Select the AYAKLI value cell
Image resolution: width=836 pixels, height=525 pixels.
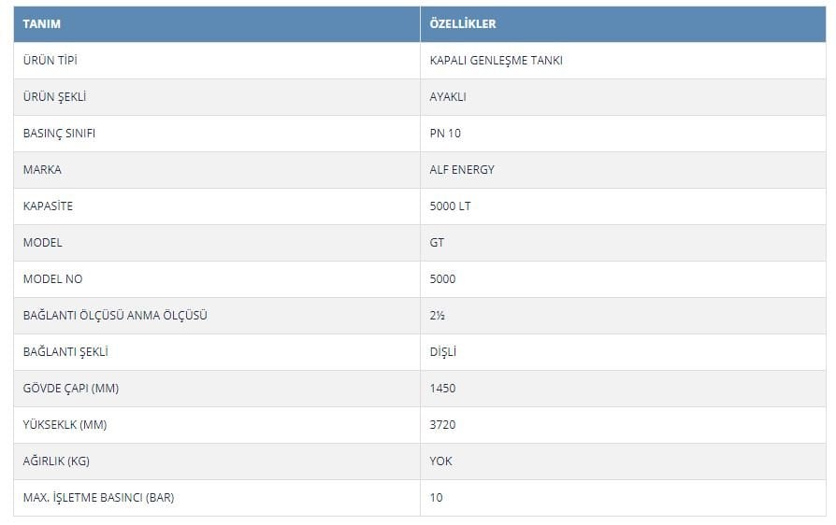tap(623, 97)
